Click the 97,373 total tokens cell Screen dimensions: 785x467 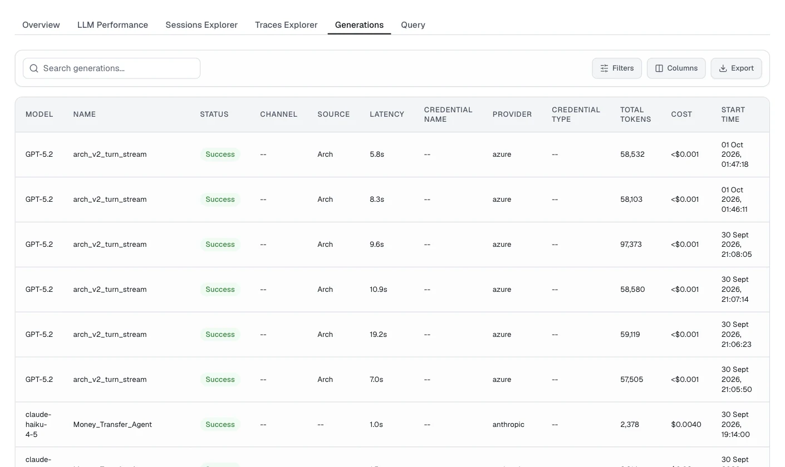pos(631,245)
